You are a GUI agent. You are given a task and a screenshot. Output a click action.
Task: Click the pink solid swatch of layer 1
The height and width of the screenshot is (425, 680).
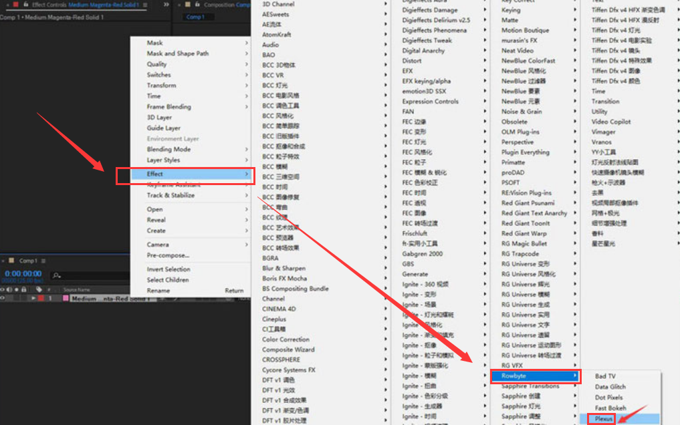[66, 299]
